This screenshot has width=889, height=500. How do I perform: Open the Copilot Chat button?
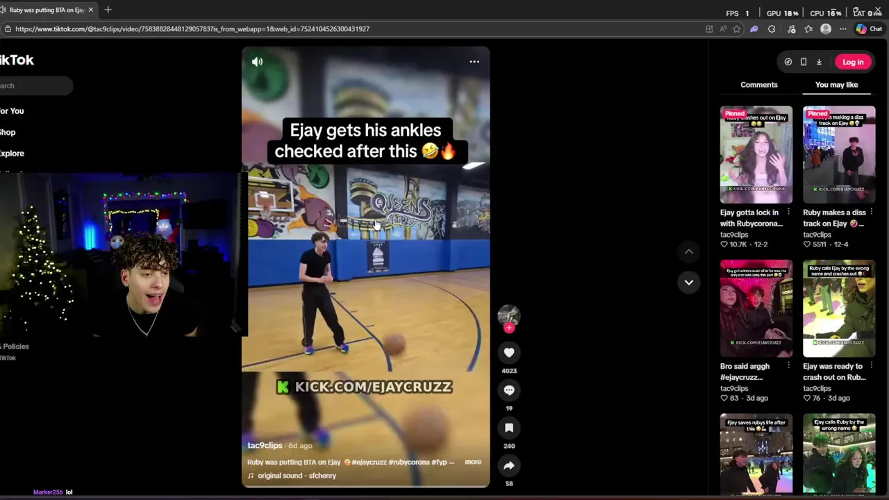[869, 29]
